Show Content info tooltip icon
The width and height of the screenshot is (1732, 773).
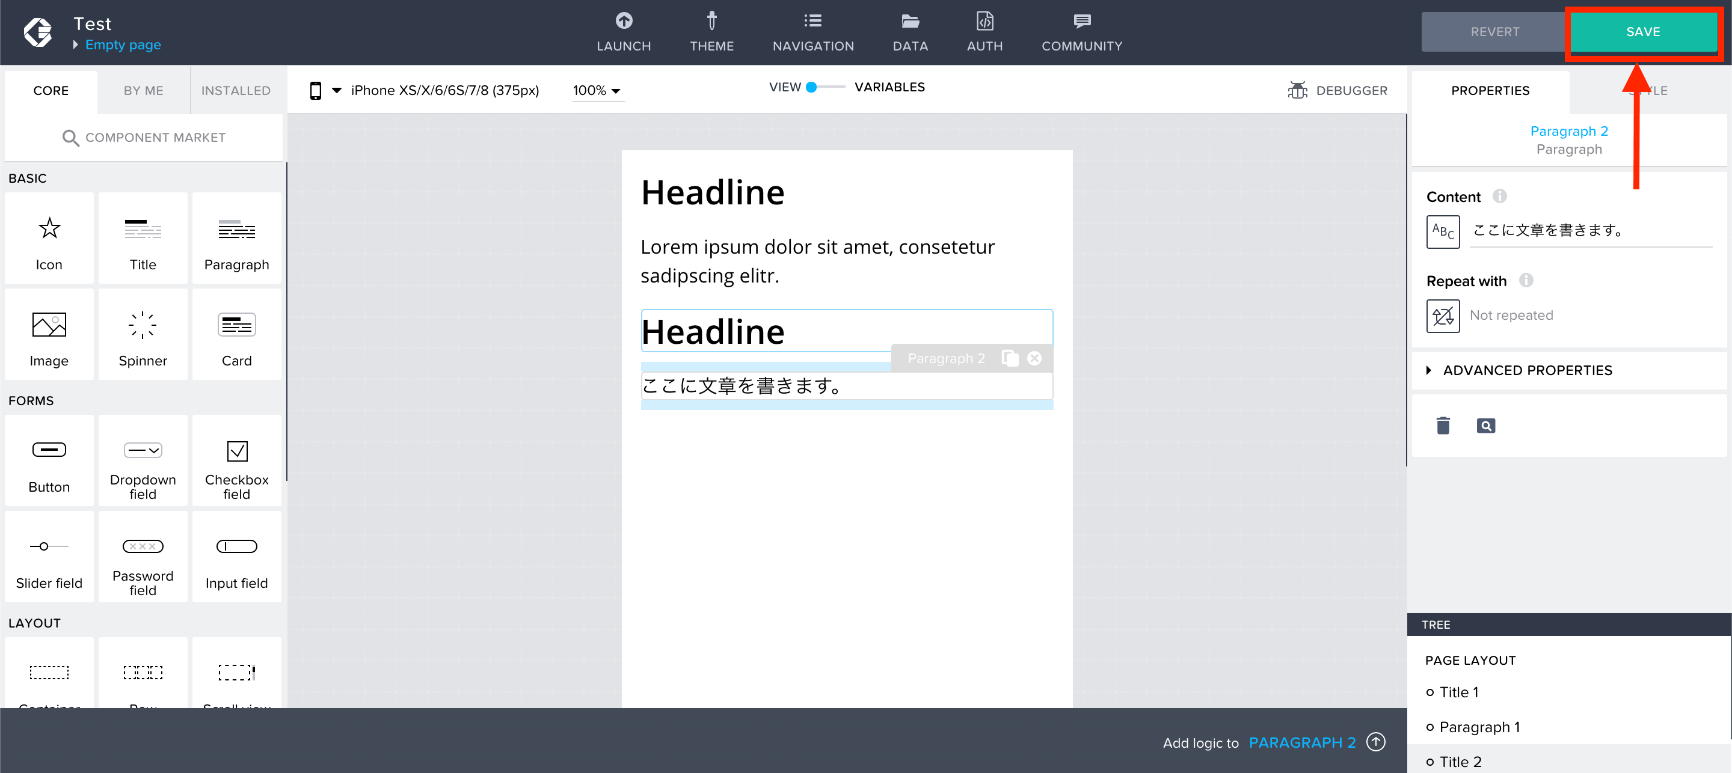tap(1499, 197)
